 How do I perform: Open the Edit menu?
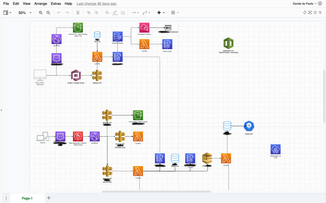(16, 4)
